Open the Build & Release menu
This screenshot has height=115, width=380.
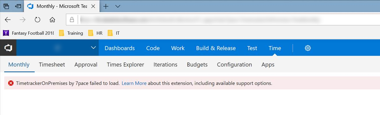(216, 48)
